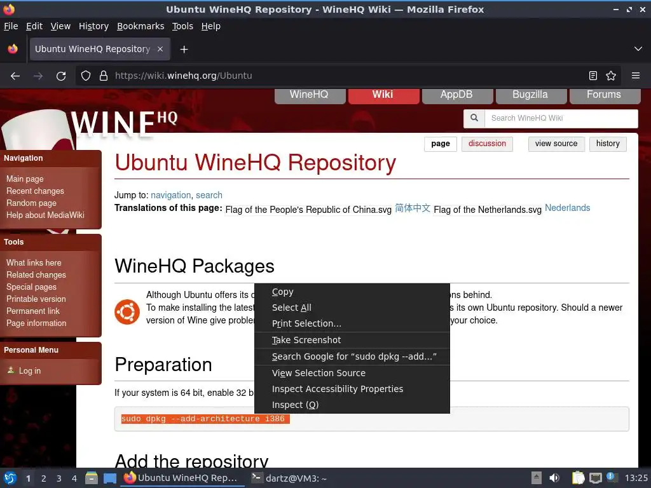Open the Tools menu
The width and height of the screenshot is (651, 488).
coord(182,26)
